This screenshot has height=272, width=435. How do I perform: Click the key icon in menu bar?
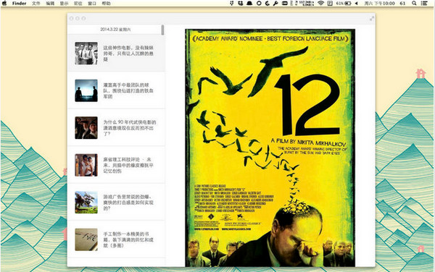coord(275,4)
